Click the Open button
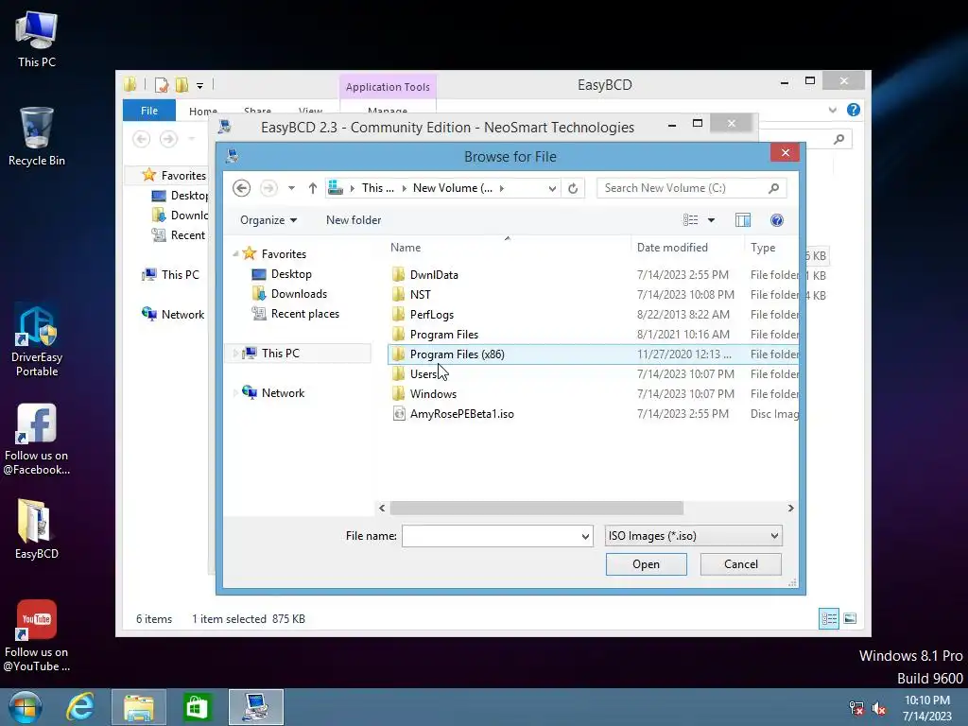 [x=646, y=564]
